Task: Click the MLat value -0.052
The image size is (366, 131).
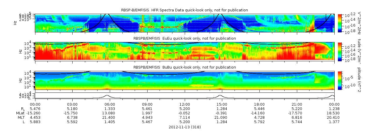Action: click(x=184, y=113)
